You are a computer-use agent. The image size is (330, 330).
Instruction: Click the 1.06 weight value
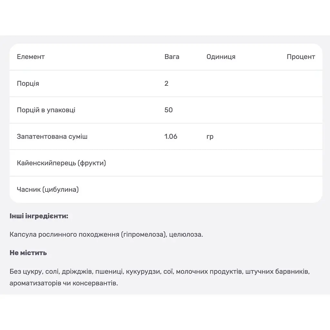pyautogui.click(x=171, y=136)
